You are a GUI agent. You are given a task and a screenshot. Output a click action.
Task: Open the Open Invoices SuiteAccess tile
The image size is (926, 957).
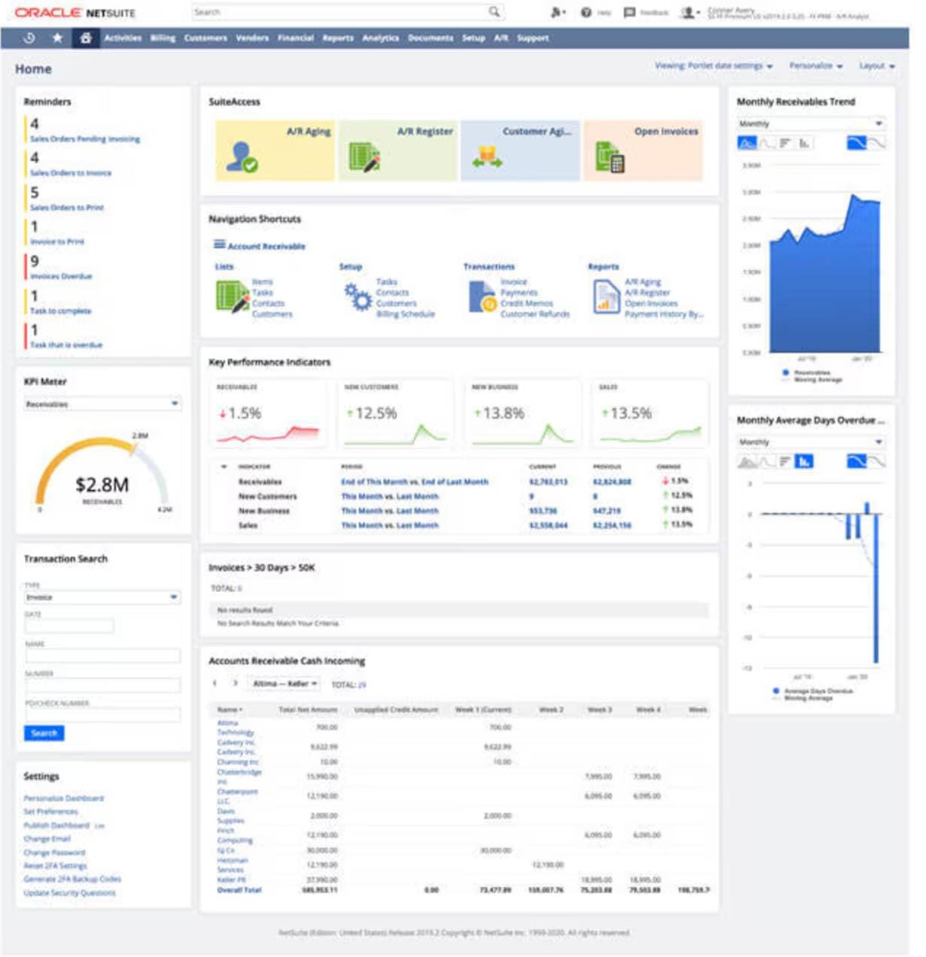point(643,150)
